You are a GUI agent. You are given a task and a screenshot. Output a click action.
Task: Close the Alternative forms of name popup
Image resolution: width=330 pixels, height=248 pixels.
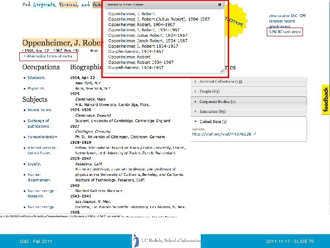click(220, 5)
